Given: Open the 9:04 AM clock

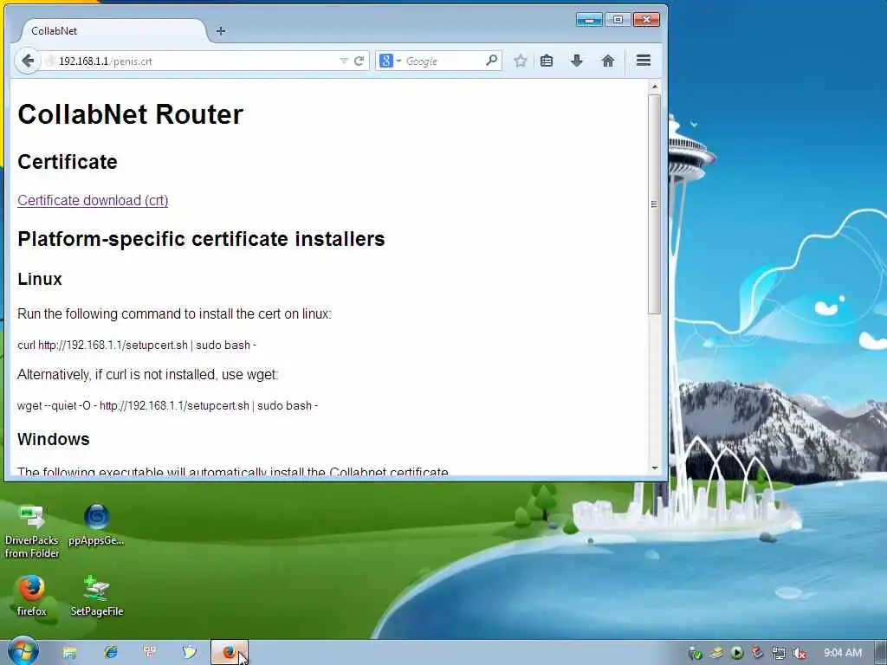Looking at the screenshot, I should click(843, 653).
